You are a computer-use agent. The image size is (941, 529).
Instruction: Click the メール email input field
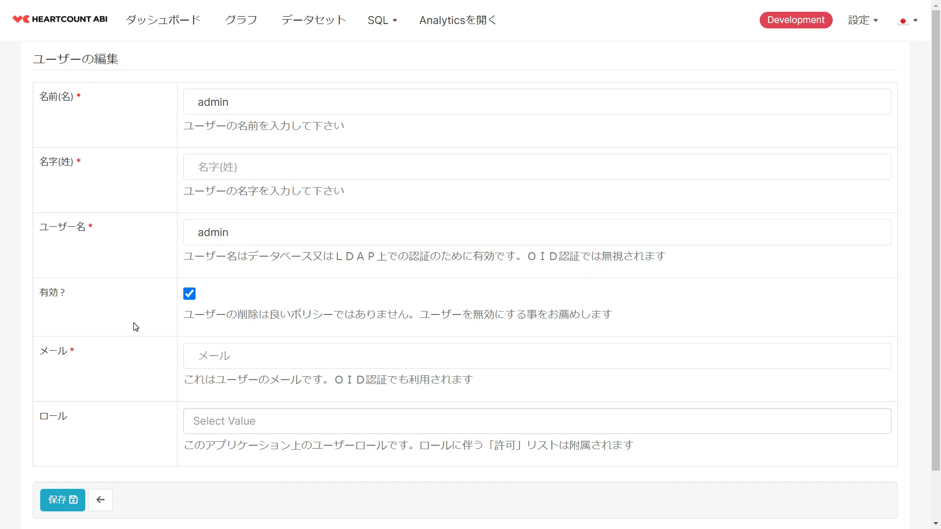(537, 356)
